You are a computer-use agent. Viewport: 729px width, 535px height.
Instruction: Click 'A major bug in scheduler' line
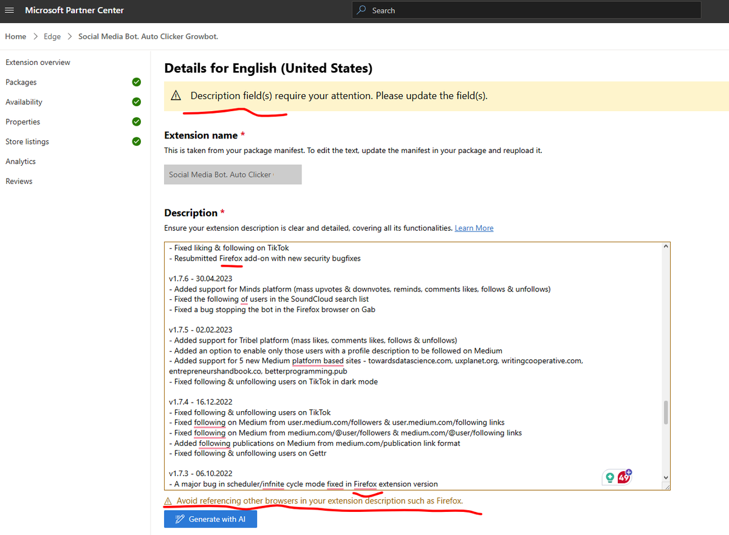point(303,484)
